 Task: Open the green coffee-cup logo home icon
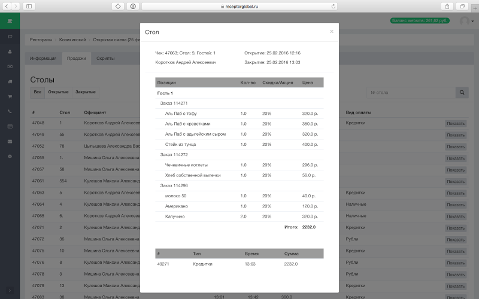click(10, 21)
